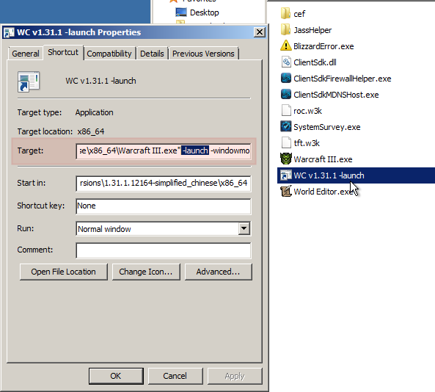Click the Cancel button
Screen dimensions: 435x392
(x=175, y=376)
